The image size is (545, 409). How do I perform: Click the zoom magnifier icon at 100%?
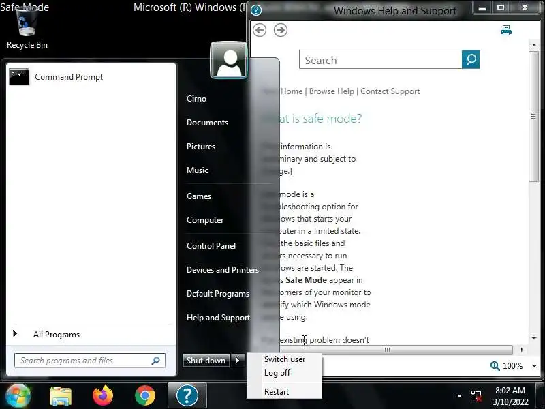[495, 365]
